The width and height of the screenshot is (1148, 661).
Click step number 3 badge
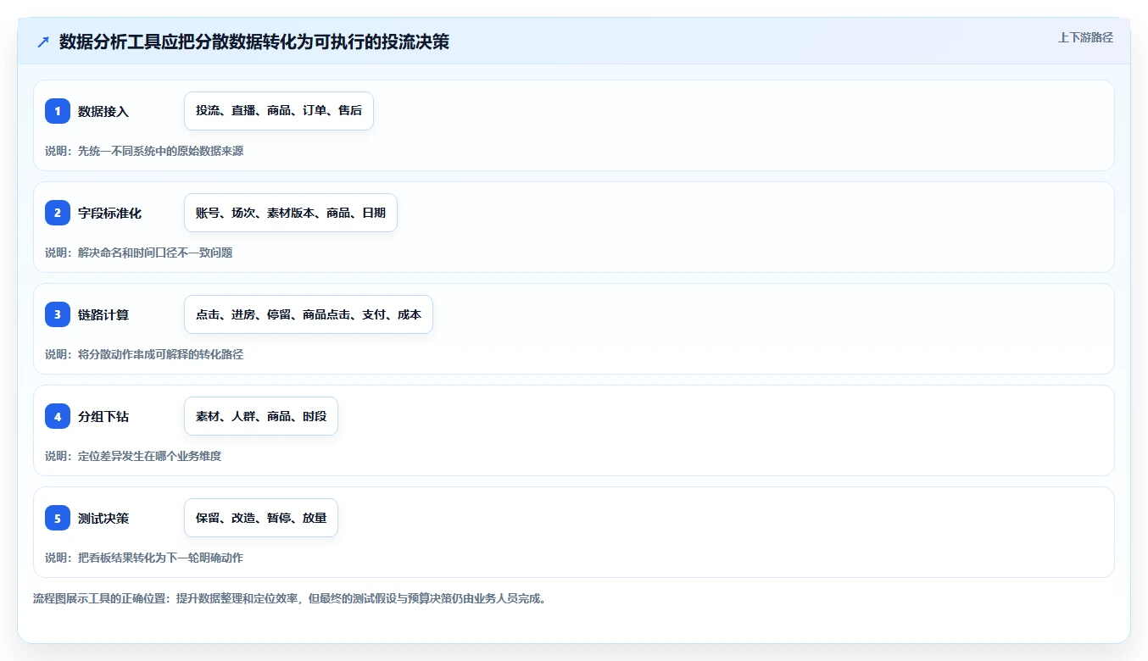point(58,314)
